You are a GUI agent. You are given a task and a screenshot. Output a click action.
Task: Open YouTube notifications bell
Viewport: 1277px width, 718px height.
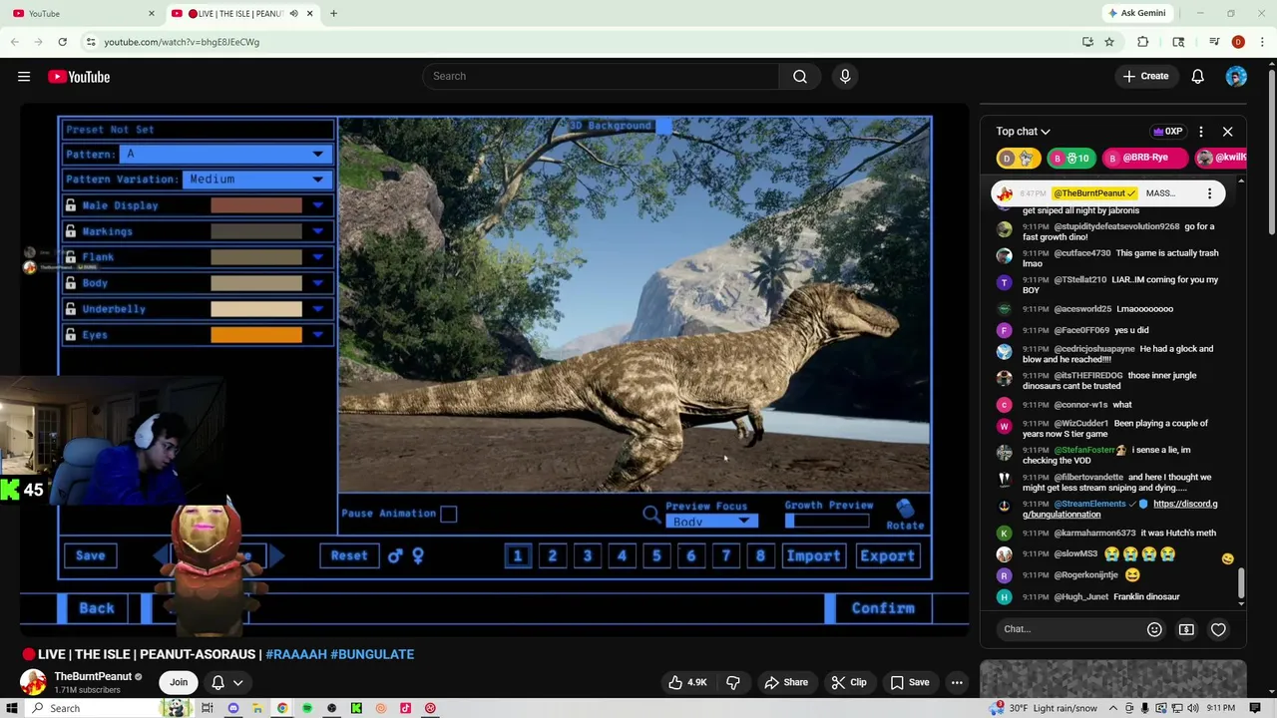[1198, 77]
